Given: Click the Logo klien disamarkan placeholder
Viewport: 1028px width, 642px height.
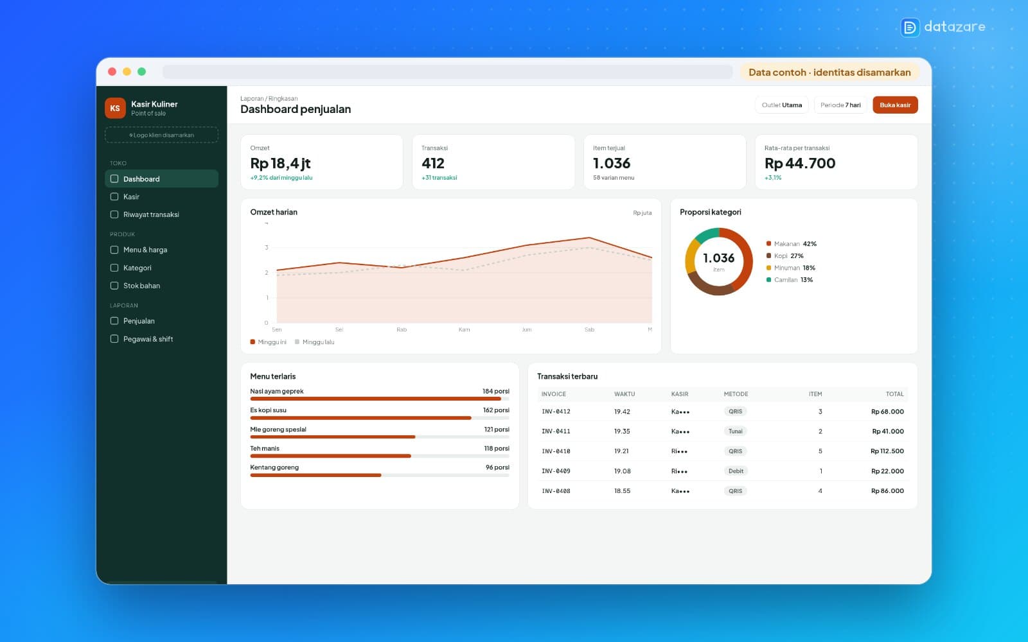Looking at the screenshot, I should pyautogui.click(x=161, y=135).
